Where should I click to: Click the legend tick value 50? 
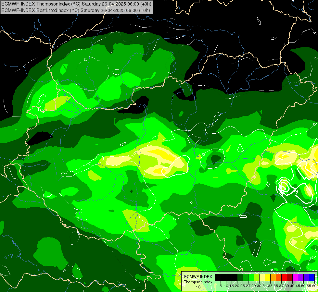click(304, 286)
